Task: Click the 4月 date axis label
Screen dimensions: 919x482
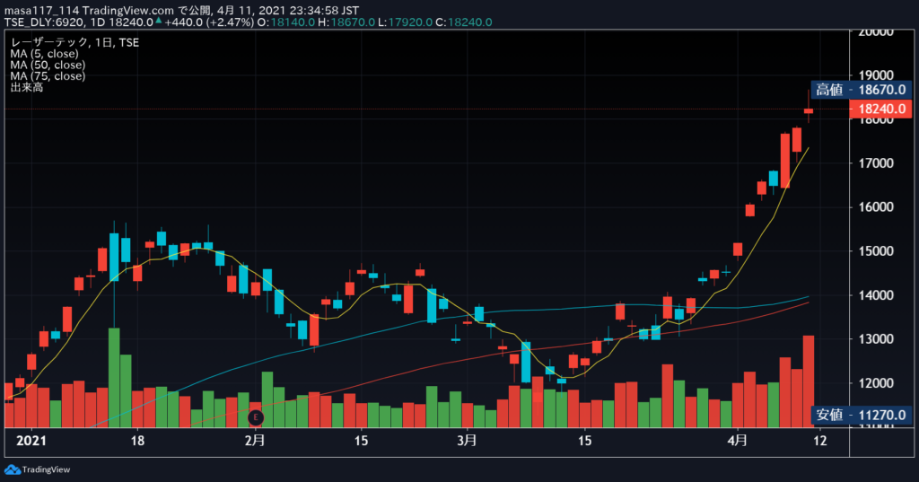Action: click(x=738, y=441)
